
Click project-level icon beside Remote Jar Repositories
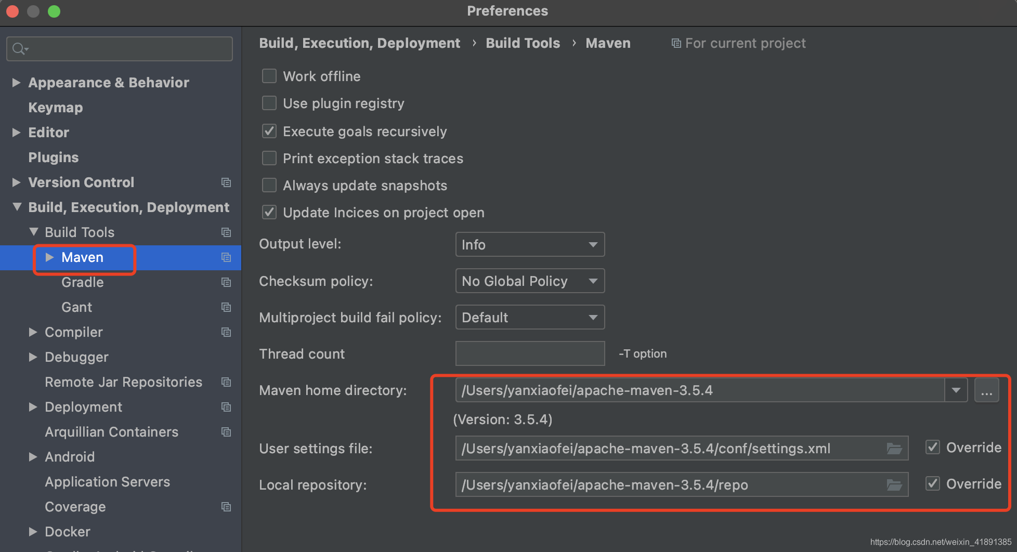pos(226,382)
